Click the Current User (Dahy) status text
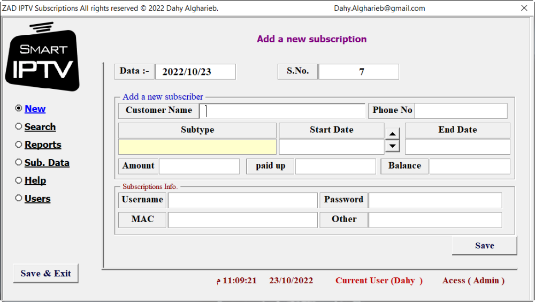This screenshot has height=302, width=535. [x=379, y=281]
